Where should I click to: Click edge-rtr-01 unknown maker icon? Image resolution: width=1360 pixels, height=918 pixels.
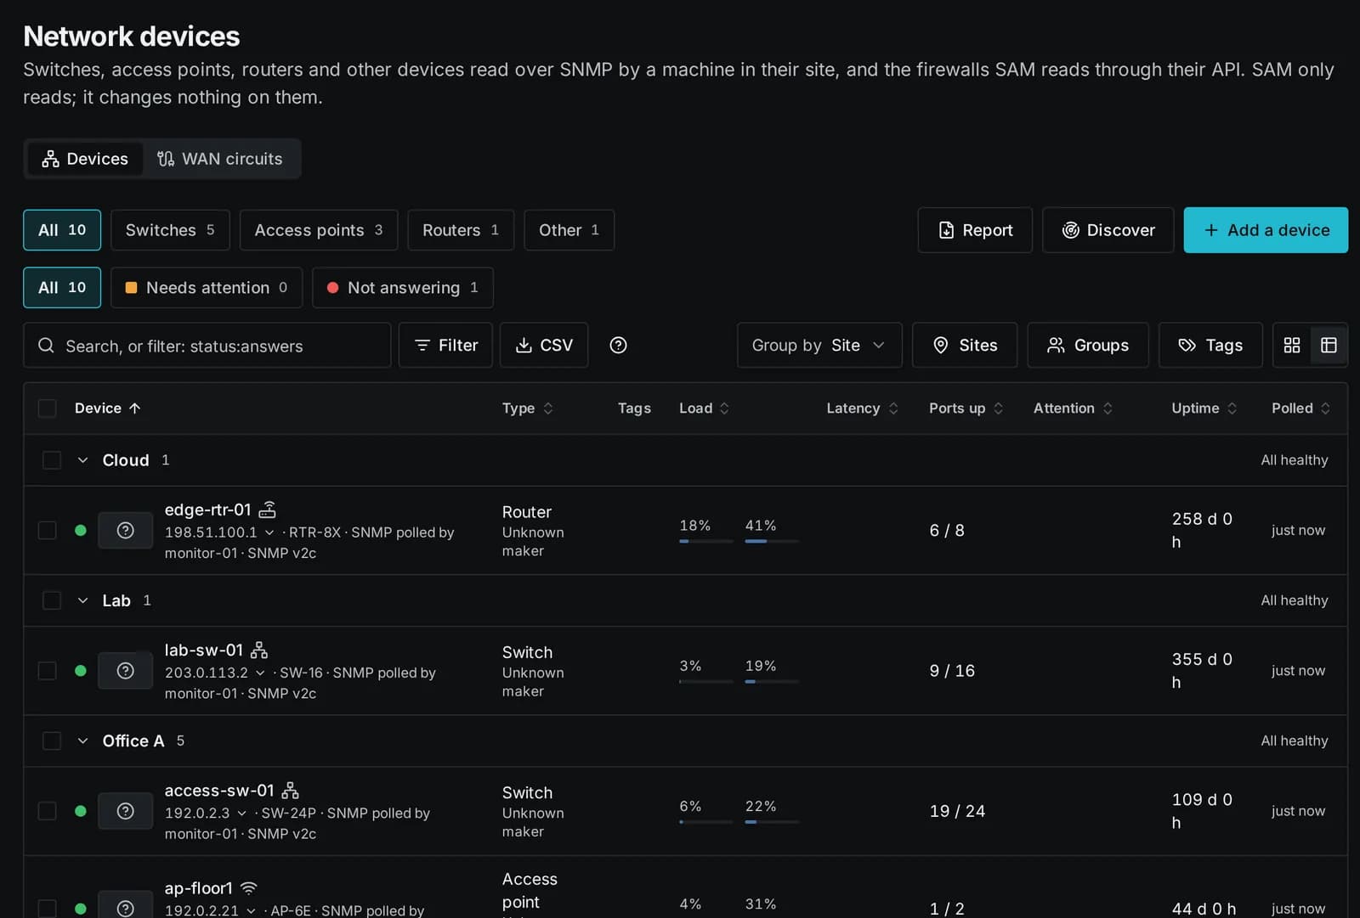click(x=125, y=531)
